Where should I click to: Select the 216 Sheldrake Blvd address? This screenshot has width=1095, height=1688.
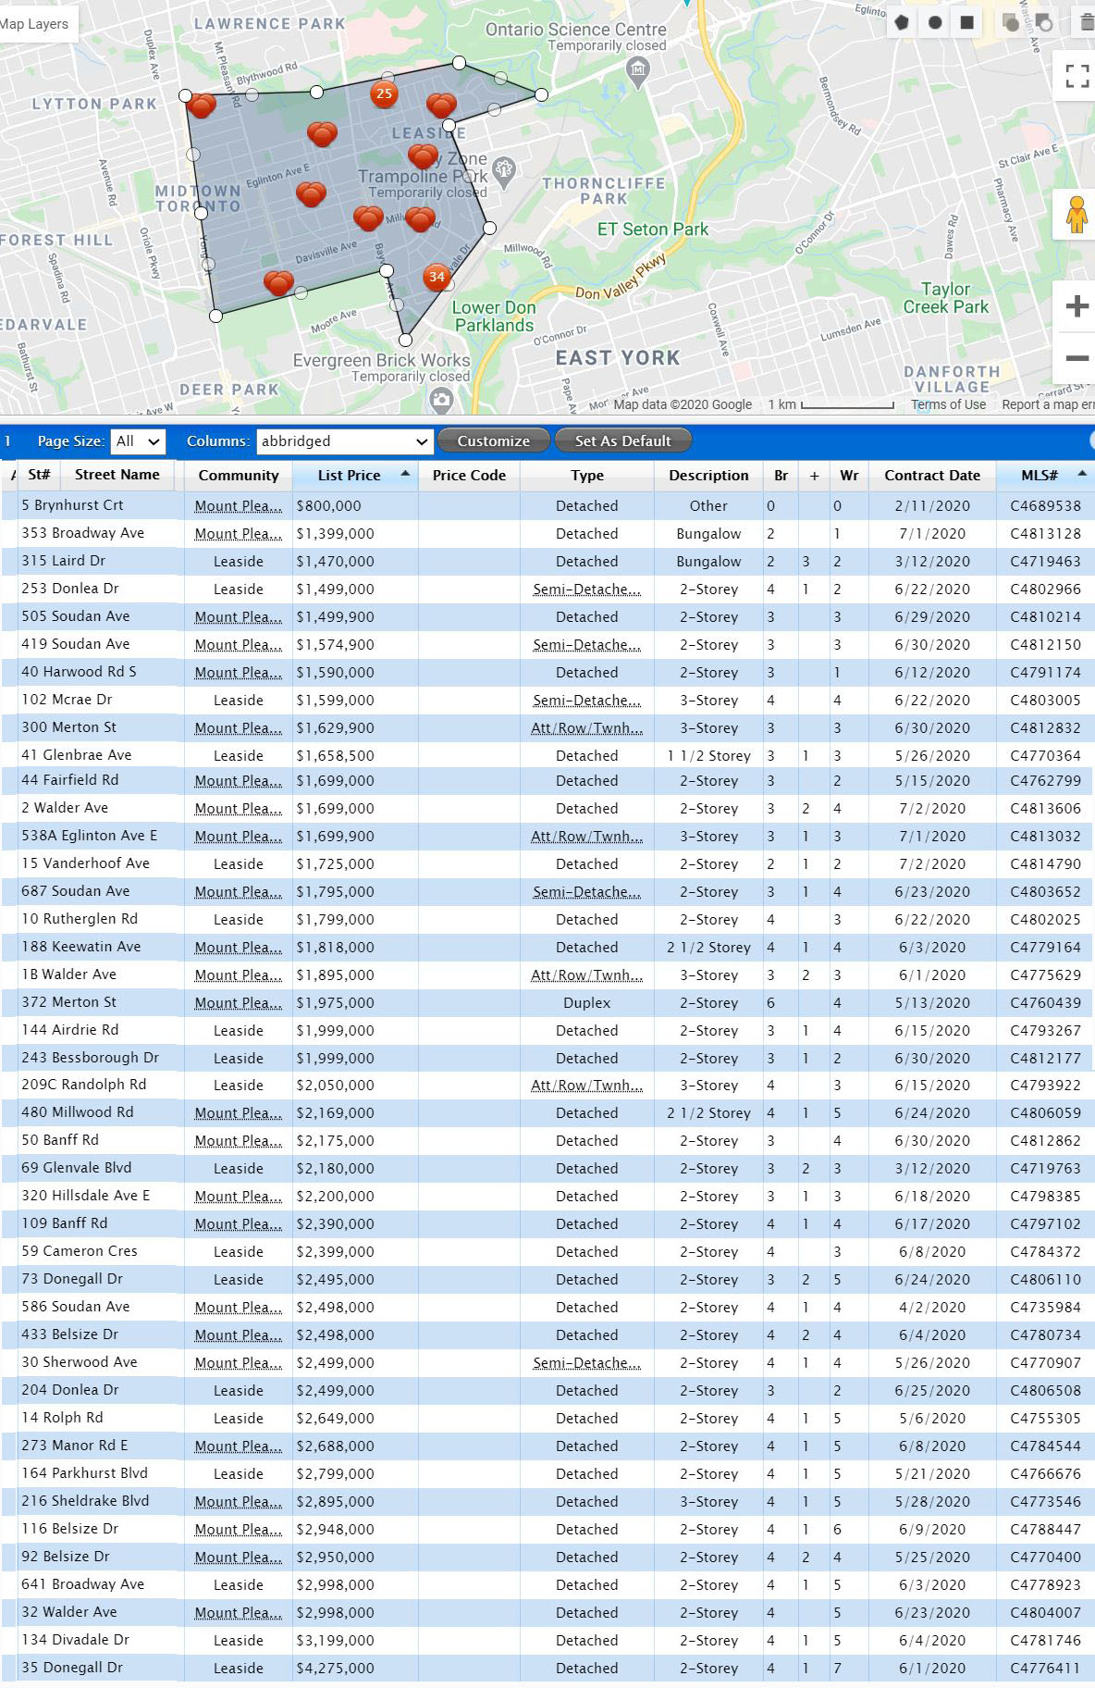click(85, 1501)
